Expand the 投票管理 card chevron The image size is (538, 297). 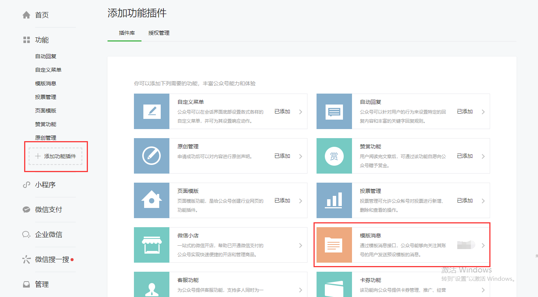pos(483,201)
